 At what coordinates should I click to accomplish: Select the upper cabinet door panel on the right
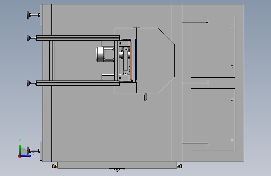click(213, 46)
